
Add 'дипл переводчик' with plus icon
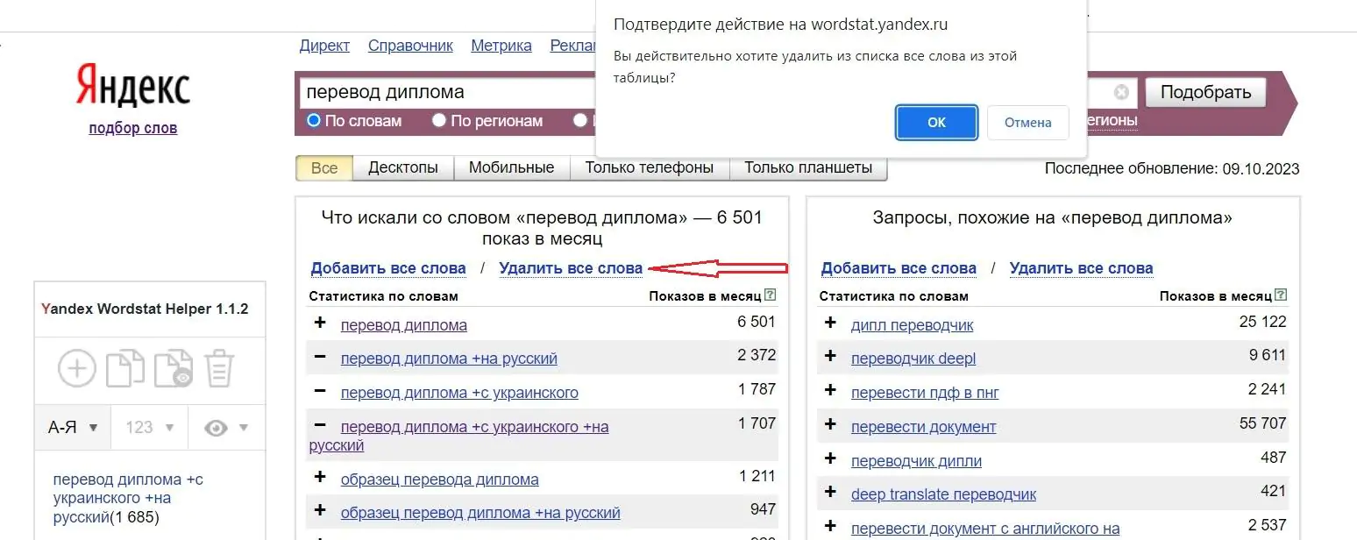tap(830, 323)
